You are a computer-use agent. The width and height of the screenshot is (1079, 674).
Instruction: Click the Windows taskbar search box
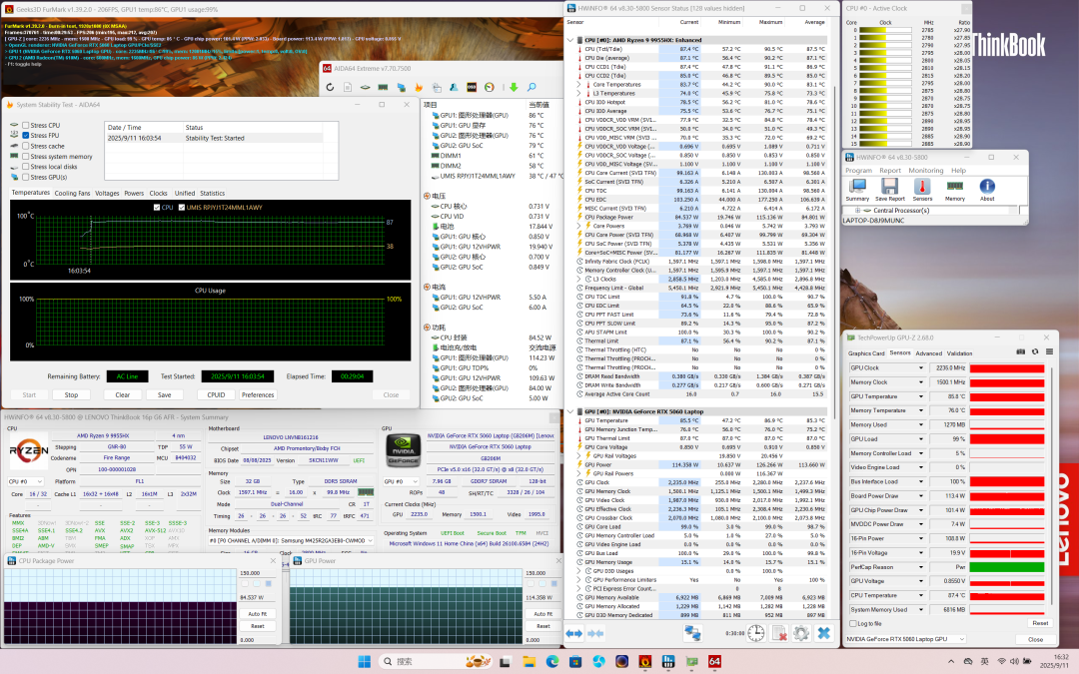tap(437, 662)
